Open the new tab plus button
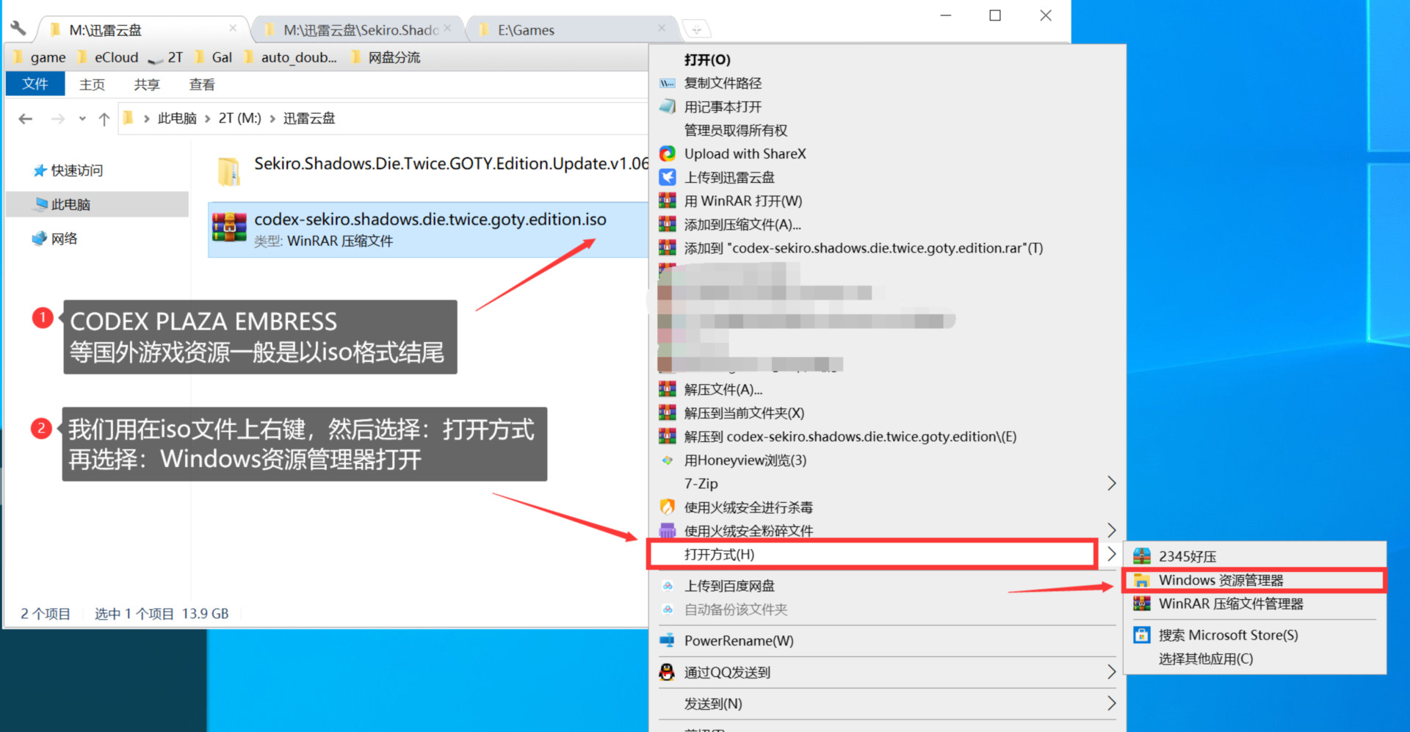The image size is (1410, 732). click(697, 30)
